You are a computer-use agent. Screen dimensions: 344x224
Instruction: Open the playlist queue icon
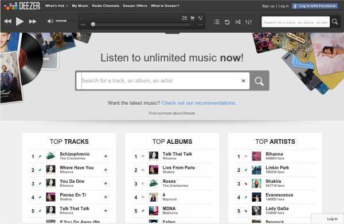[217, 22]
